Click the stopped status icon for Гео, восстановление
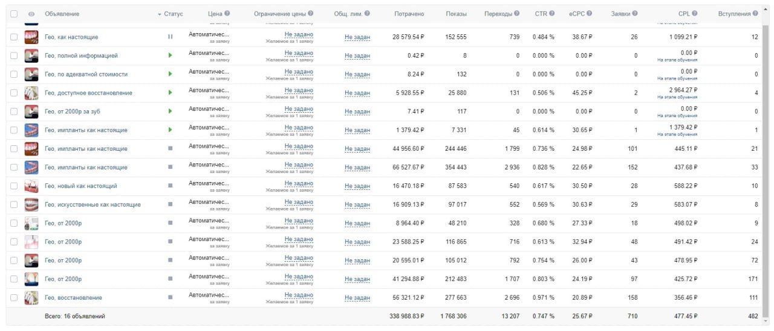 click(170, 297)
